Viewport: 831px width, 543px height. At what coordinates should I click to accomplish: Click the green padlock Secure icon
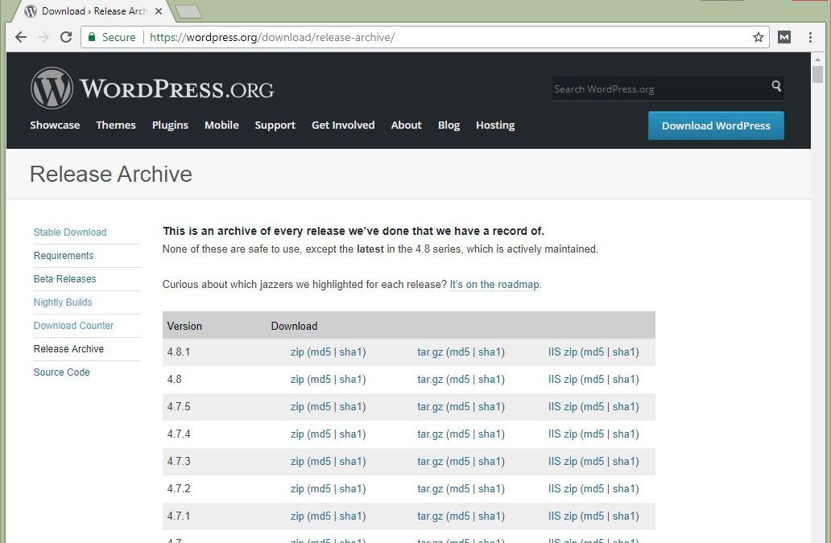(92, 37)
